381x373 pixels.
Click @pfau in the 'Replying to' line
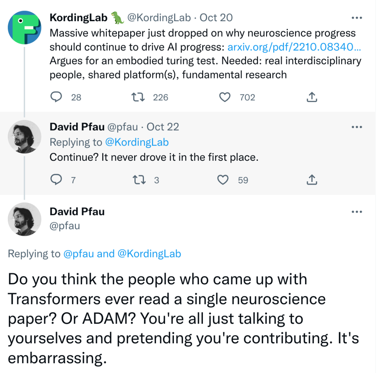pos(78,254)
